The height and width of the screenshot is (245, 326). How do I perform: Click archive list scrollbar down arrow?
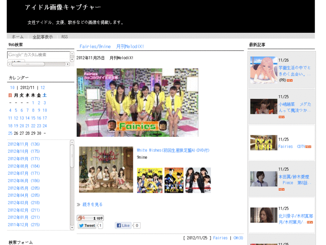72,228
